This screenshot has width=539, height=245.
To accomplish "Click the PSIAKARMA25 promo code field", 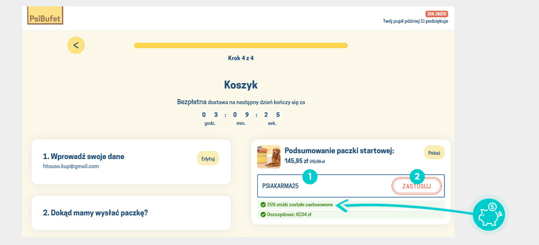I will (323, 186).
